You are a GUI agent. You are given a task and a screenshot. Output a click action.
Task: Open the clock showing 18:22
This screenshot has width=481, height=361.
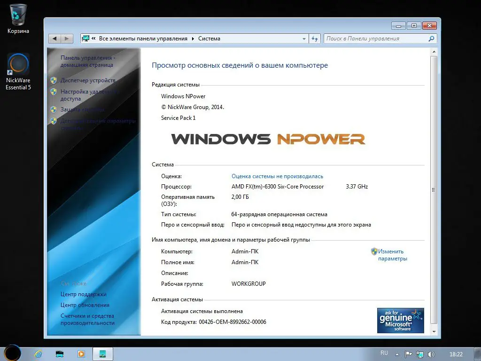click(456, 354)
